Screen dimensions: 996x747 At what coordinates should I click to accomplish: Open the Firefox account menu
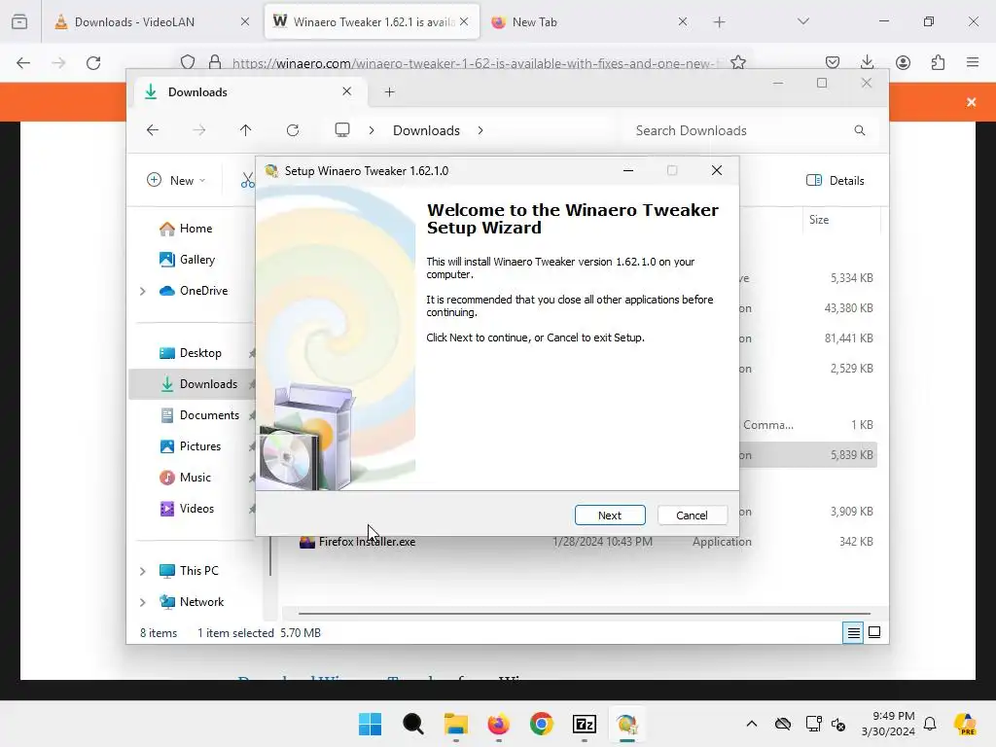point(903,62)
